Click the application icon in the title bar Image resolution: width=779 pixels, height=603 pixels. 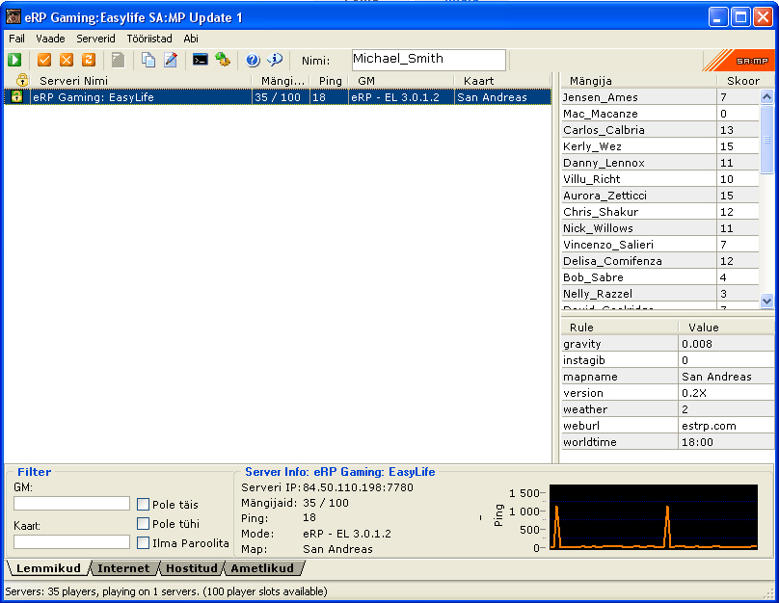point(13,17)
